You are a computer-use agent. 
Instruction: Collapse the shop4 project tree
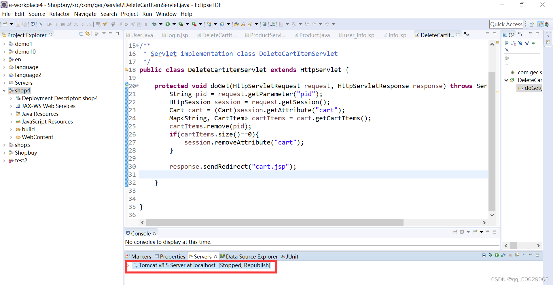click(4, 90)
